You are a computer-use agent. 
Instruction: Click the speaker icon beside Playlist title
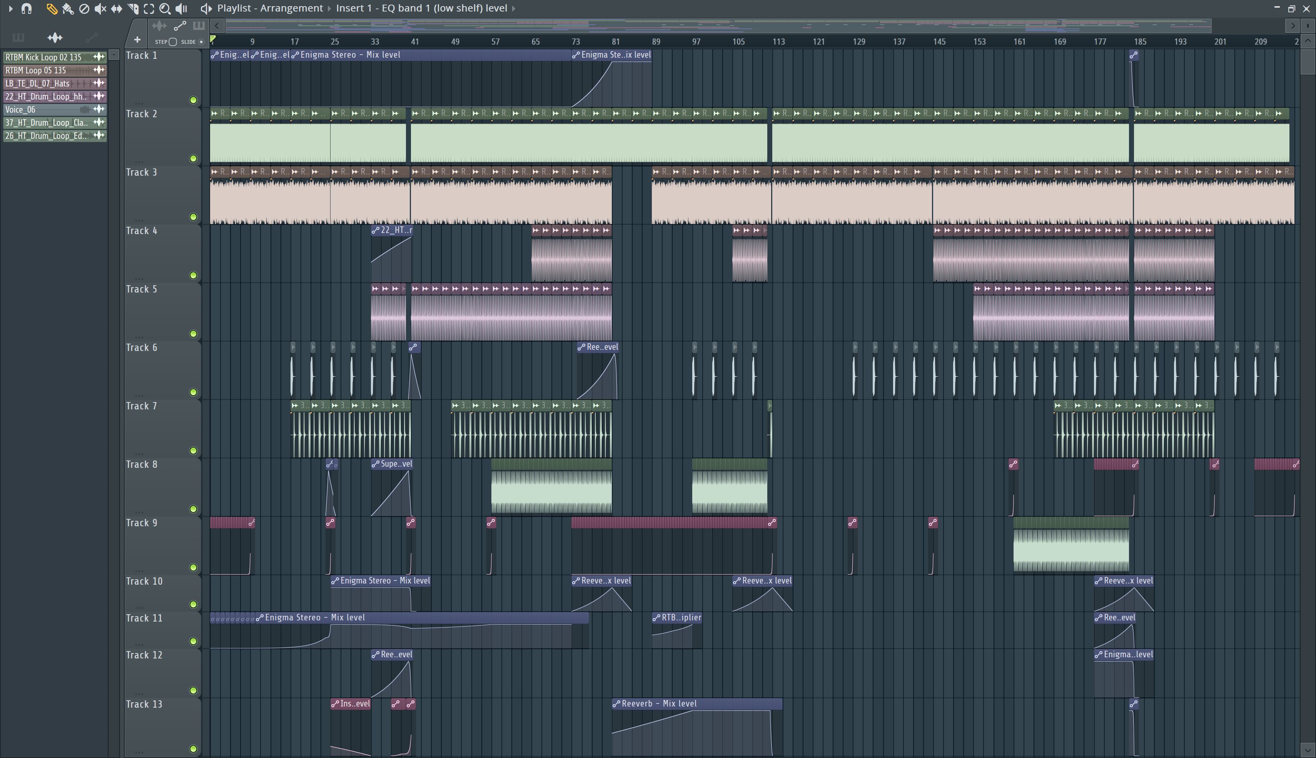206,8
